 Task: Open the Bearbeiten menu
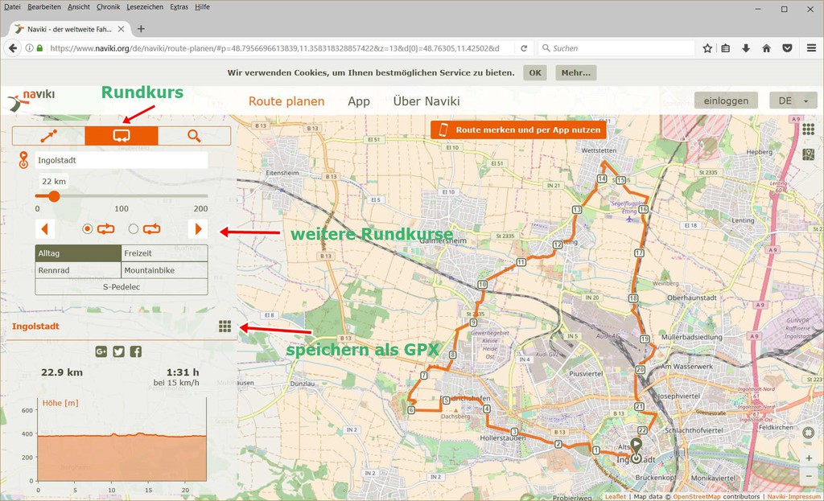[x=44, y=6]
